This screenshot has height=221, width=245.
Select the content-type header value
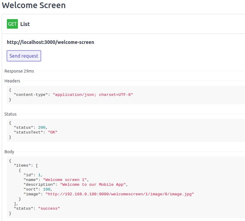93,95
